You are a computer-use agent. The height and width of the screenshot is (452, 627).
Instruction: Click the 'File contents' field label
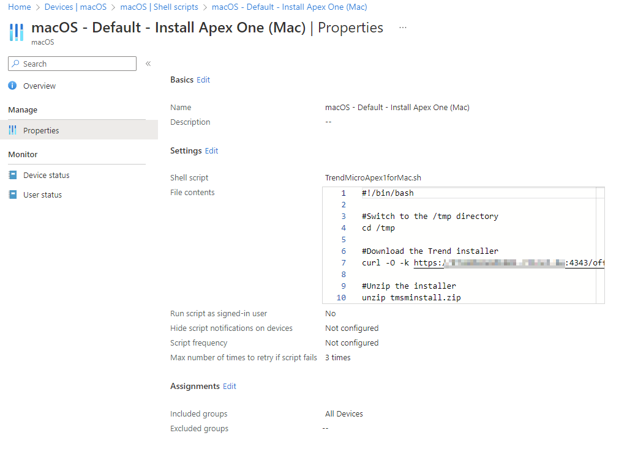tap(192, 193)
